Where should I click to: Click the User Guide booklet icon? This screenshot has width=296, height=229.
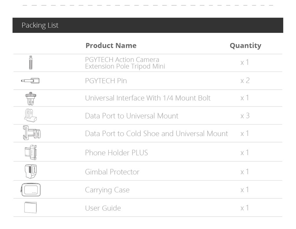coord(30,208)
